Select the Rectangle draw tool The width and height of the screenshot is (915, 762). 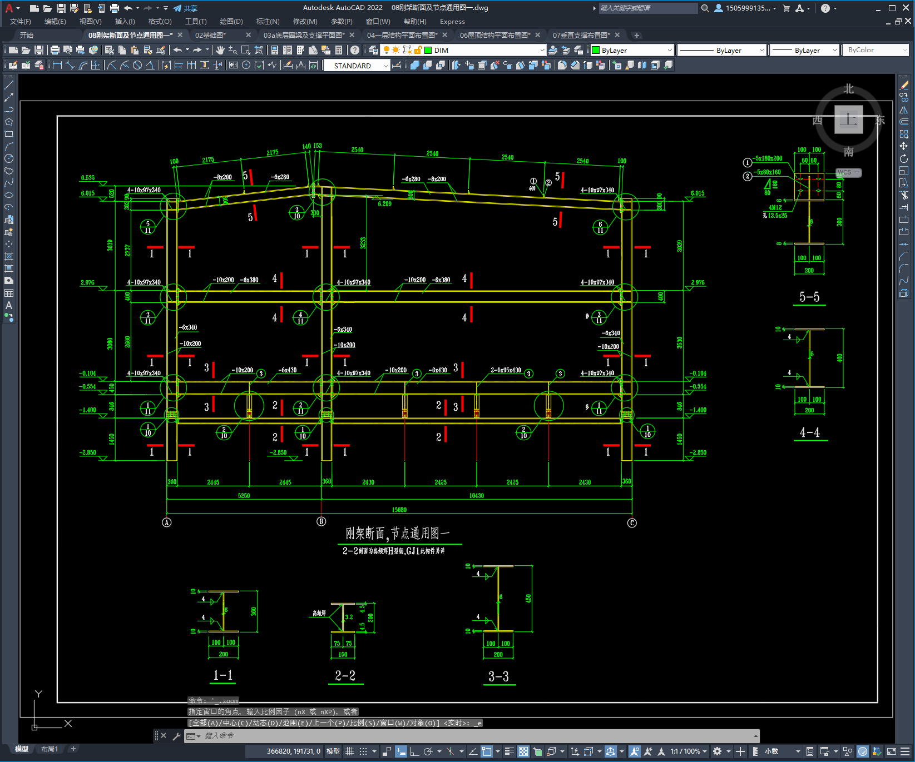(x=9, y=134)
